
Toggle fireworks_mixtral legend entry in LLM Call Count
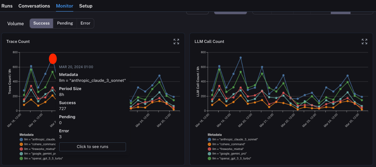(225, 149)
